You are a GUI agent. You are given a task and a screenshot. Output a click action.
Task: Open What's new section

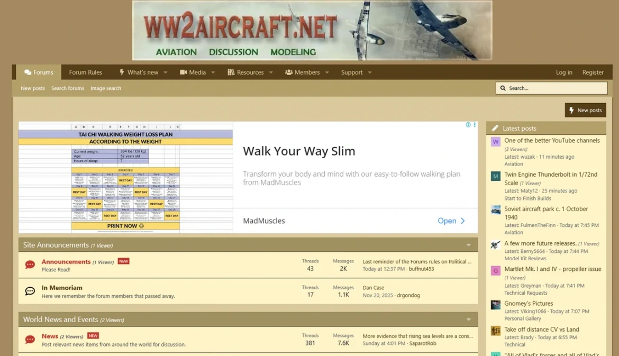[139, 72]
